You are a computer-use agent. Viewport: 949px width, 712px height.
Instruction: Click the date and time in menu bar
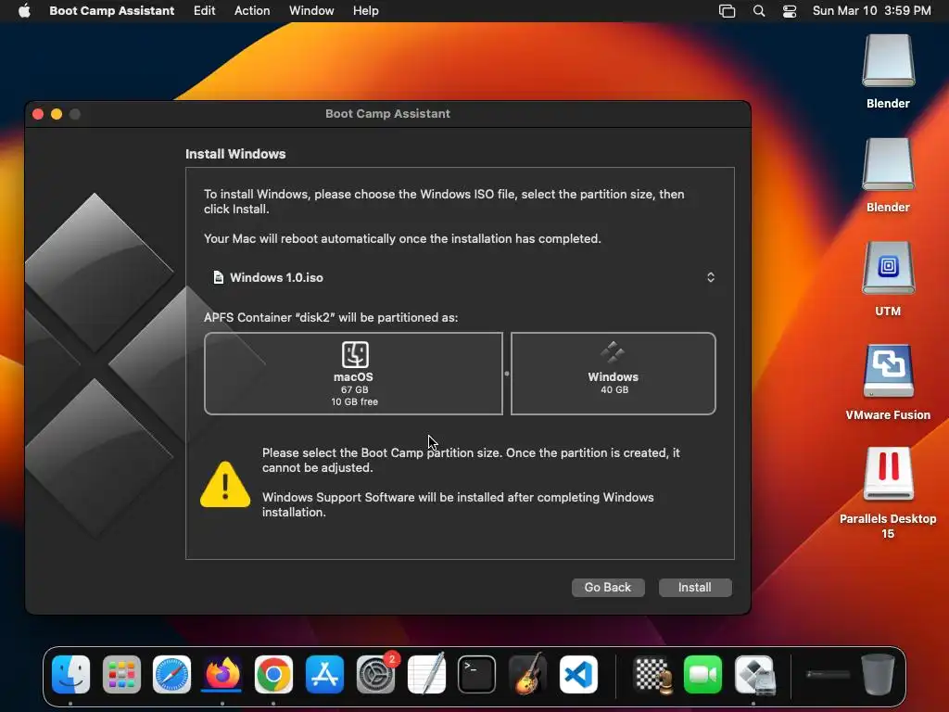click(x=871, y=10)
